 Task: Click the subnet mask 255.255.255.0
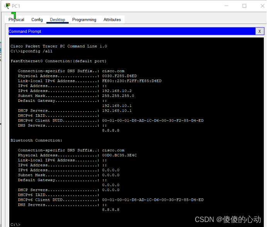pos(118,96)
